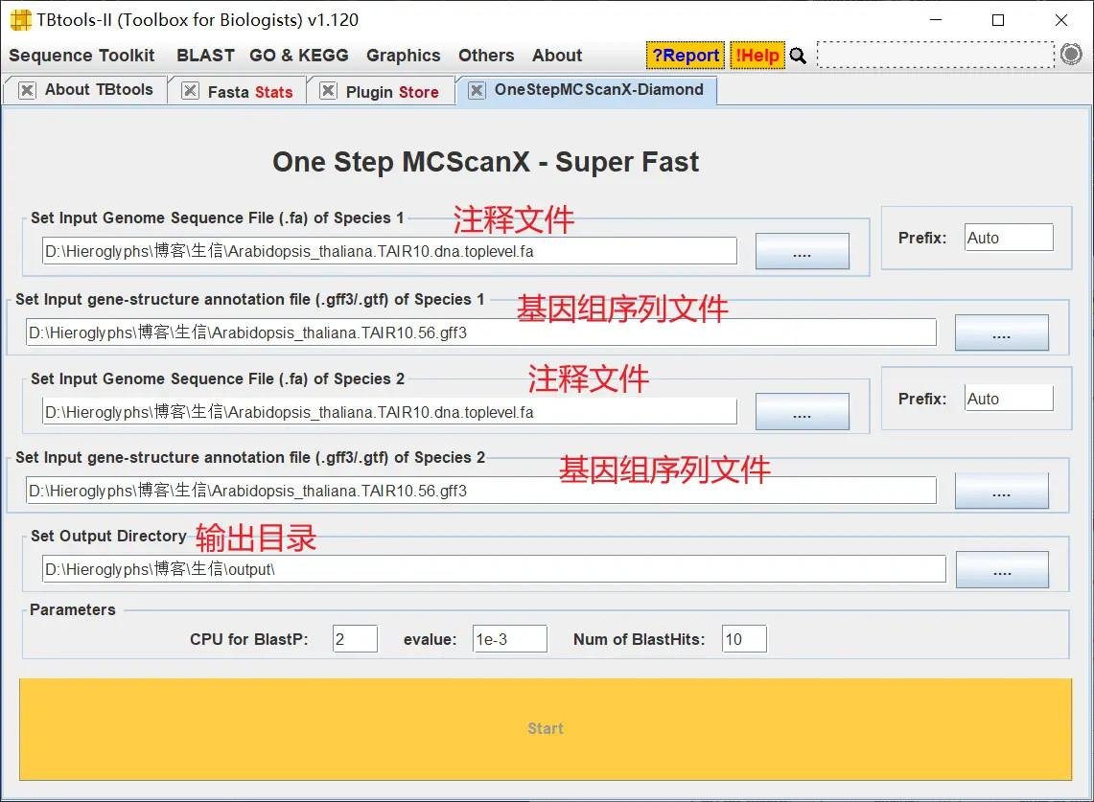
Task: Click the "Set Output Directory" label
Action: (109, 536)
